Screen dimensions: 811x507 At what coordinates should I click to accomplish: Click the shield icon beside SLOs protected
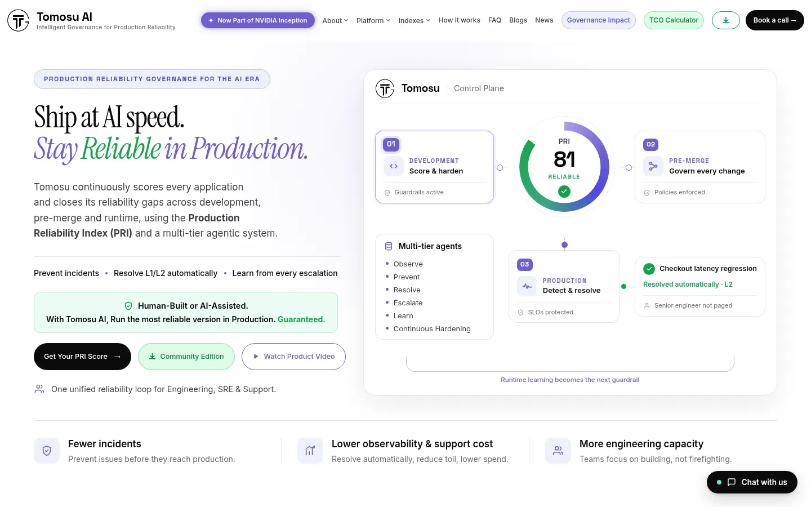[521, 312]
